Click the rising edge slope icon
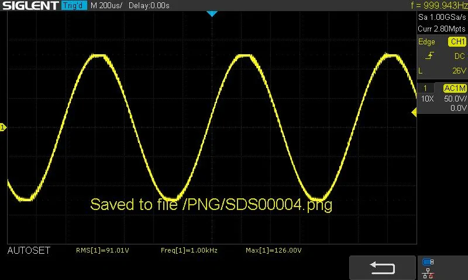This screenshot has width=468, height=280. [x=429, y=55]
